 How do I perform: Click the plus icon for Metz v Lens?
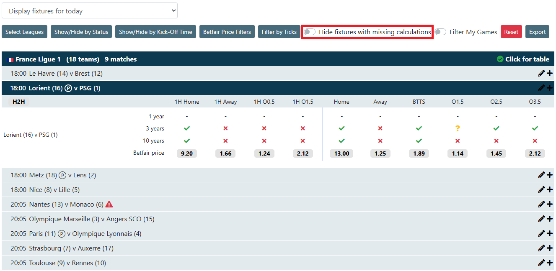pyautogui.click(x=550, y=175)
